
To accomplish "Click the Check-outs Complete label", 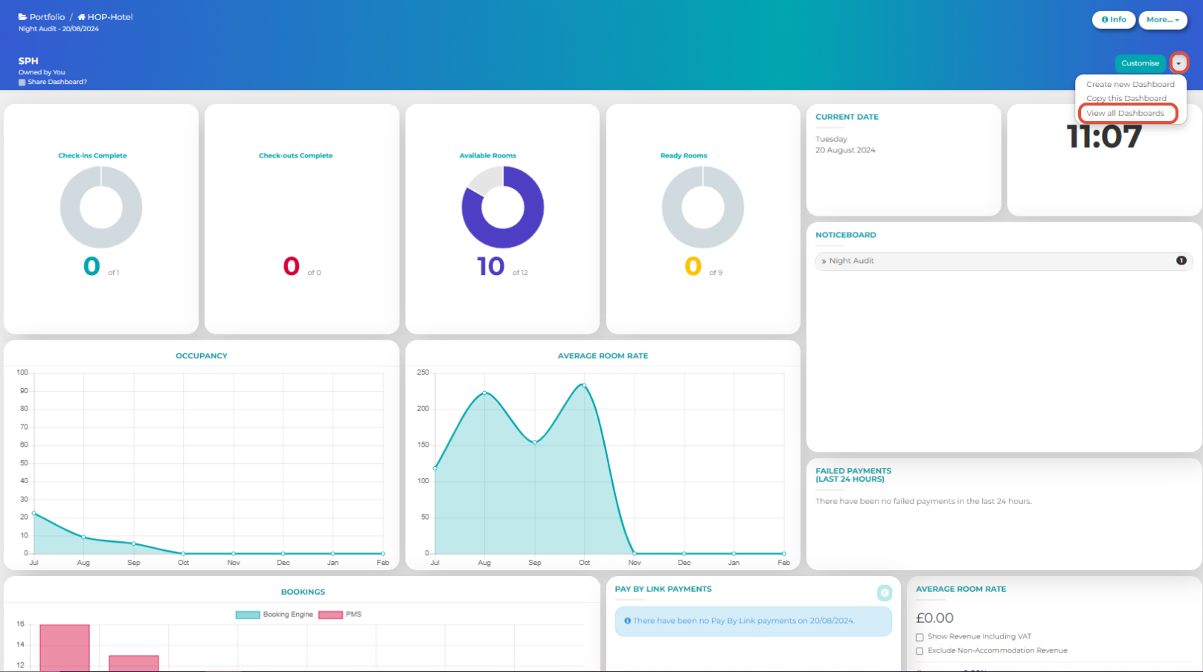I will [x=295, y=156].
